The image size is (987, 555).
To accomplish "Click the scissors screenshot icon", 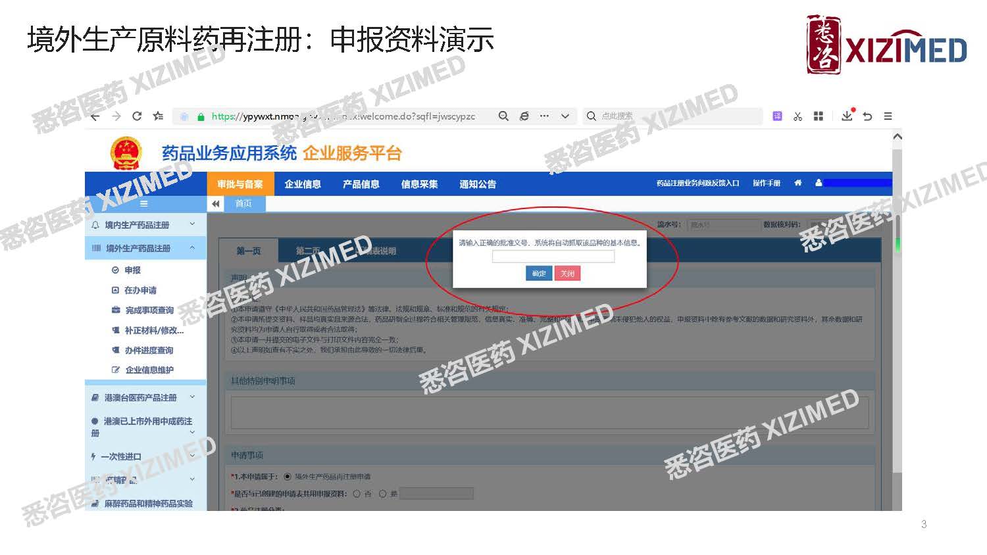I will (x=797, y=116).
